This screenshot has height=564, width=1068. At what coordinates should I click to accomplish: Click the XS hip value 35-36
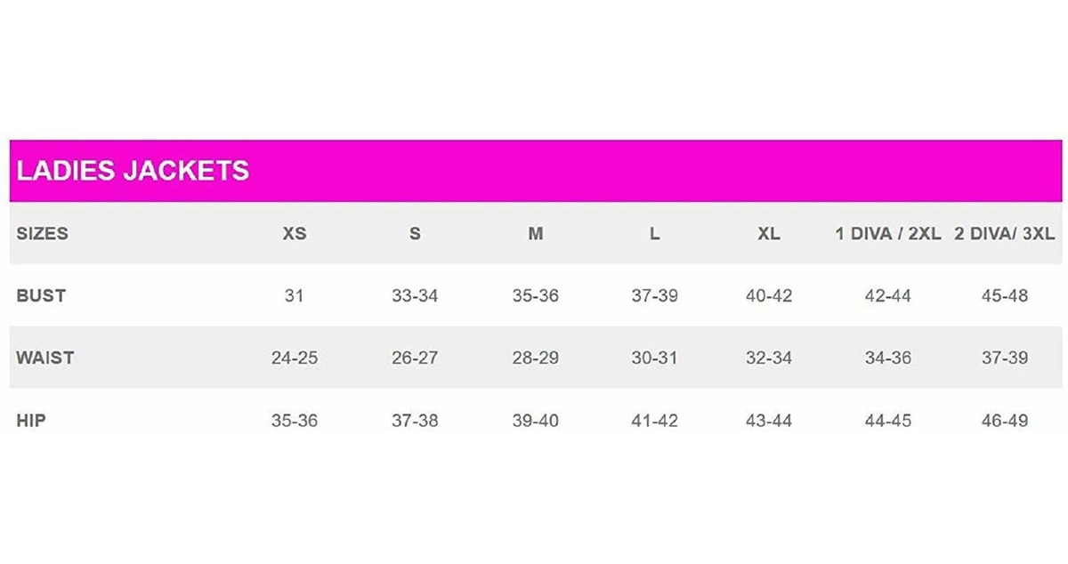point(295,421)
